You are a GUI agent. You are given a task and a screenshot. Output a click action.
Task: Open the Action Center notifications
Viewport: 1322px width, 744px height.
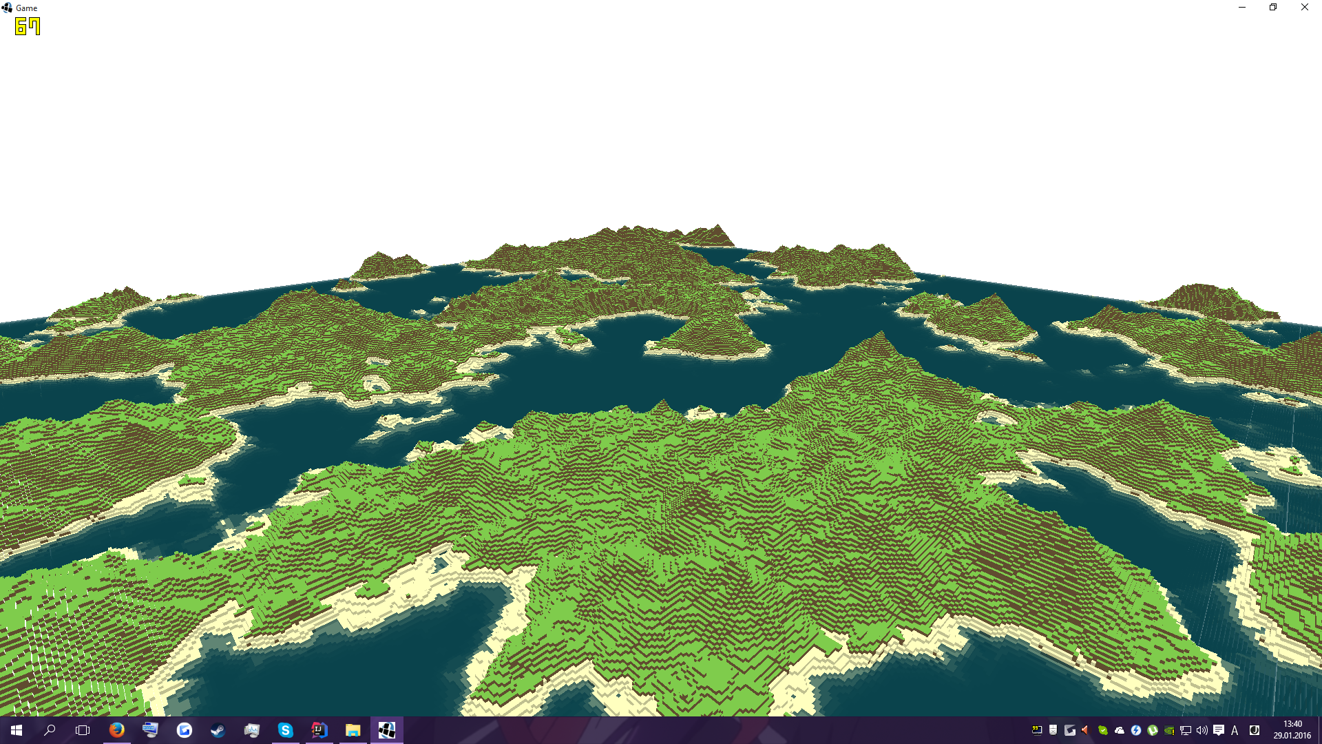coord(1219,730)
